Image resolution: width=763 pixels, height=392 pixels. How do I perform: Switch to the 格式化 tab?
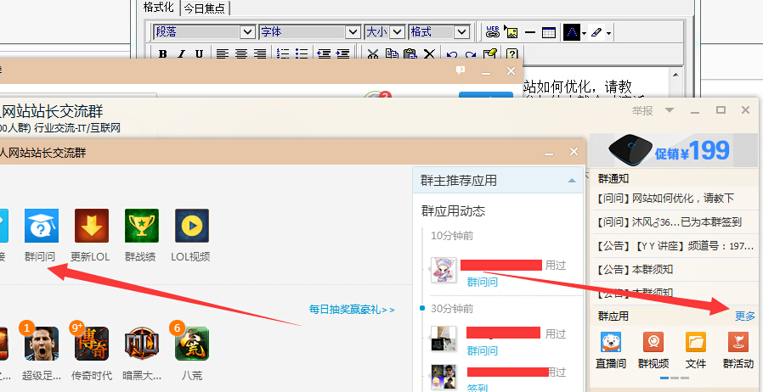pyautogui.click(x=159, y=8)
